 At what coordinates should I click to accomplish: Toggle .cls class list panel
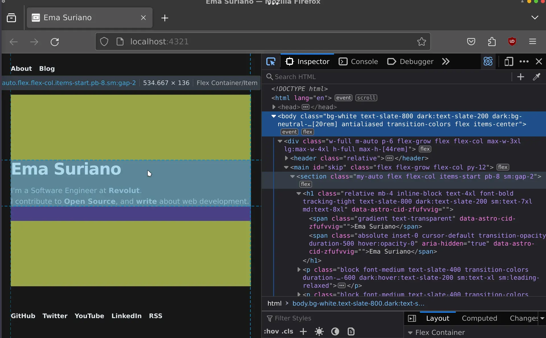click(x=287, y=331)
